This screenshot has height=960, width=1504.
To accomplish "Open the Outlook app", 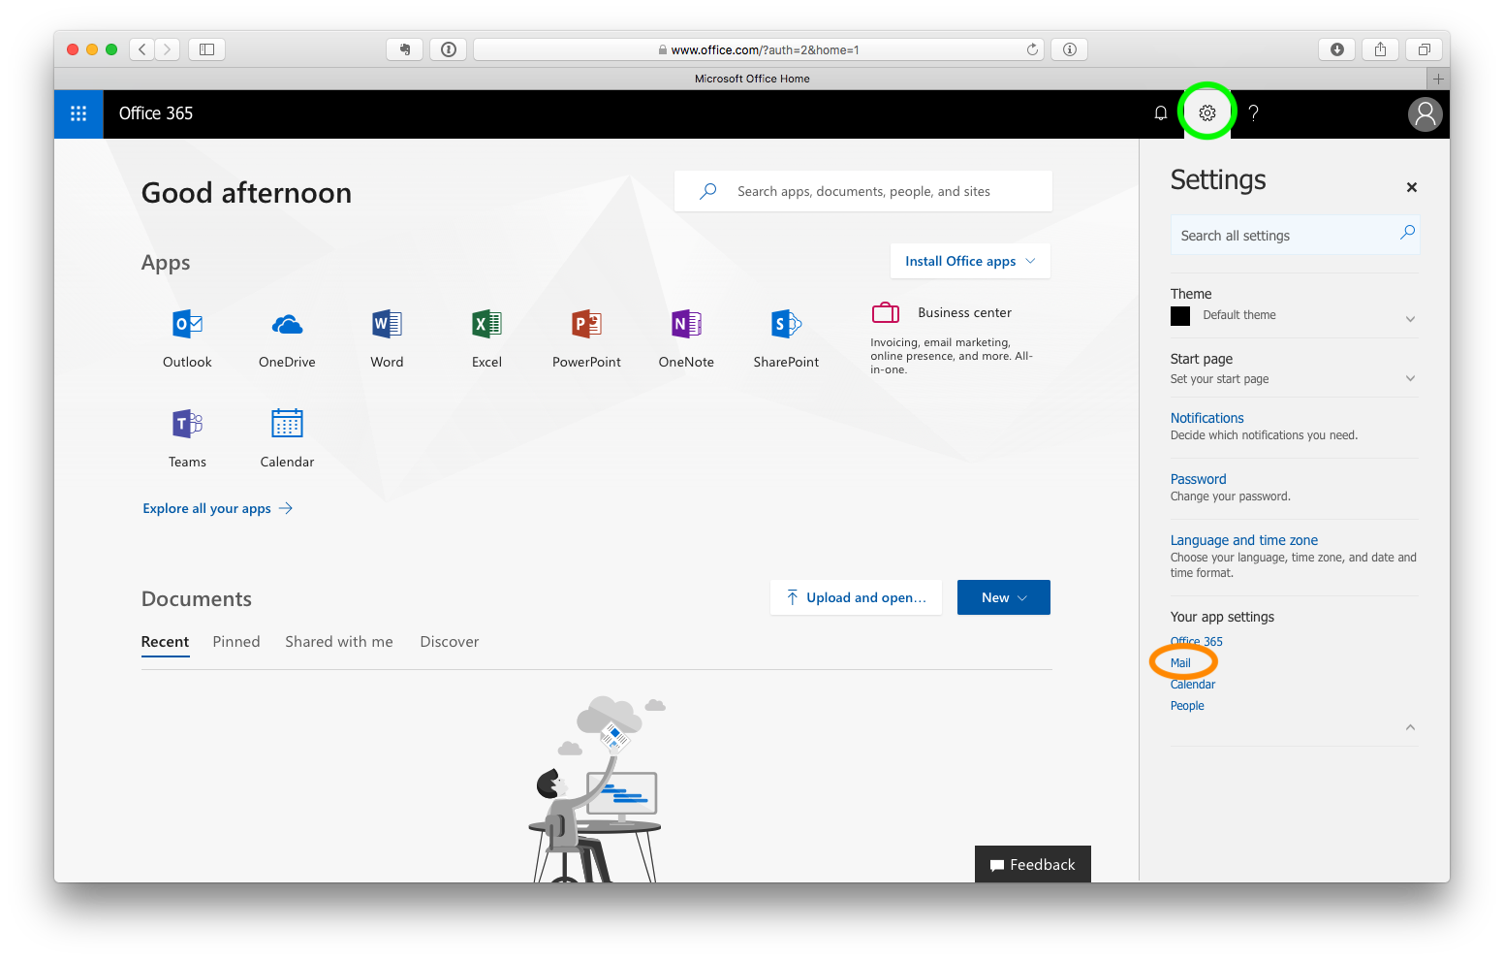I will point(187,337).
